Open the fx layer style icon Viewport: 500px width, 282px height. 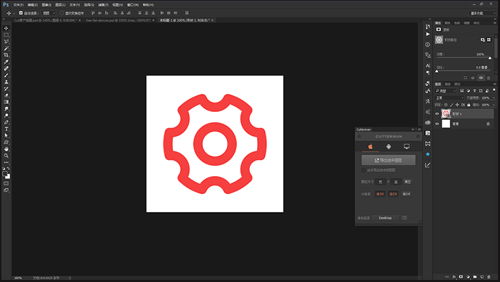point(454,276)
